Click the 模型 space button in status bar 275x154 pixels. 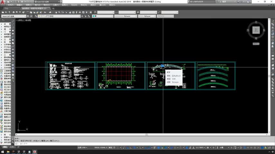coord(110,148)
